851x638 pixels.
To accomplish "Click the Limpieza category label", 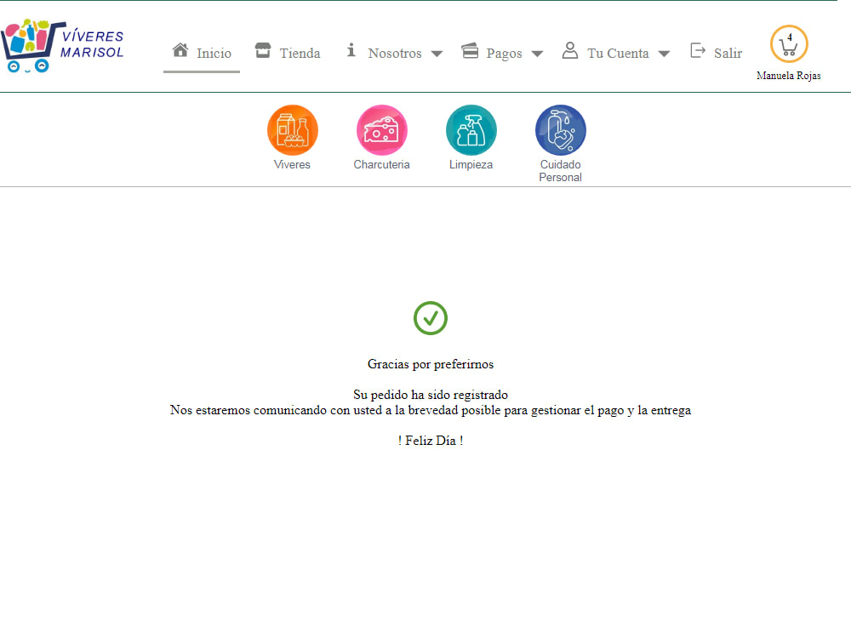I will pos(471,164).
